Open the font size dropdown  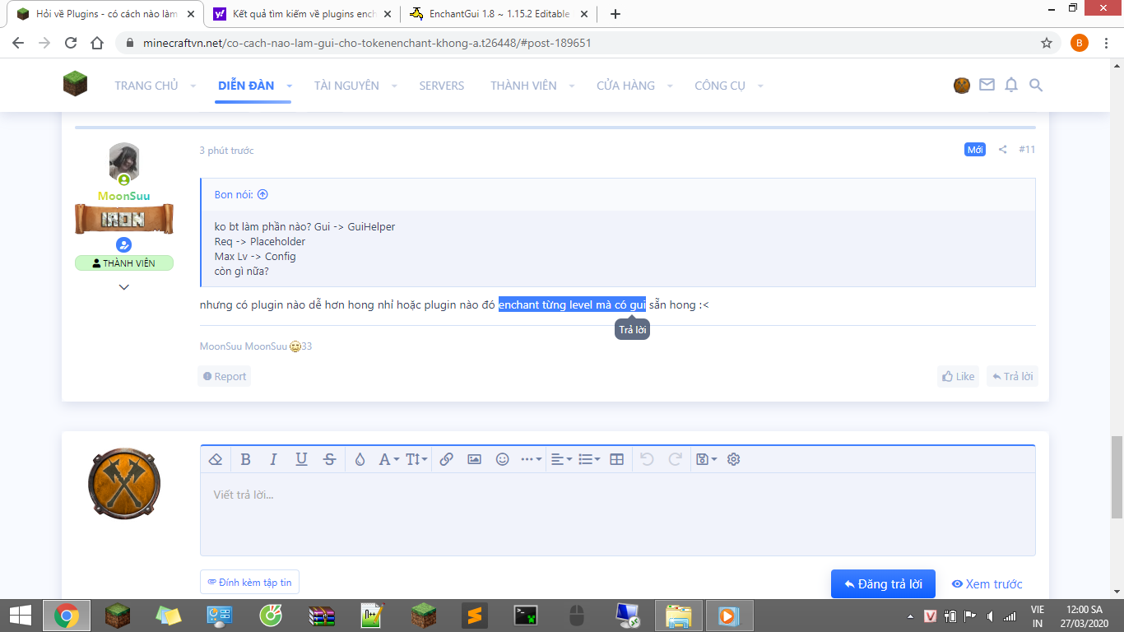[416, 459]
